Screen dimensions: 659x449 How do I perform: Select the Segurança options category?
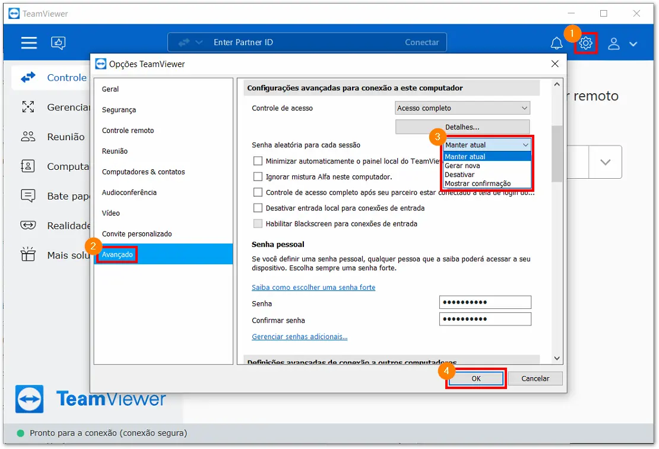[x=163, y=110]
